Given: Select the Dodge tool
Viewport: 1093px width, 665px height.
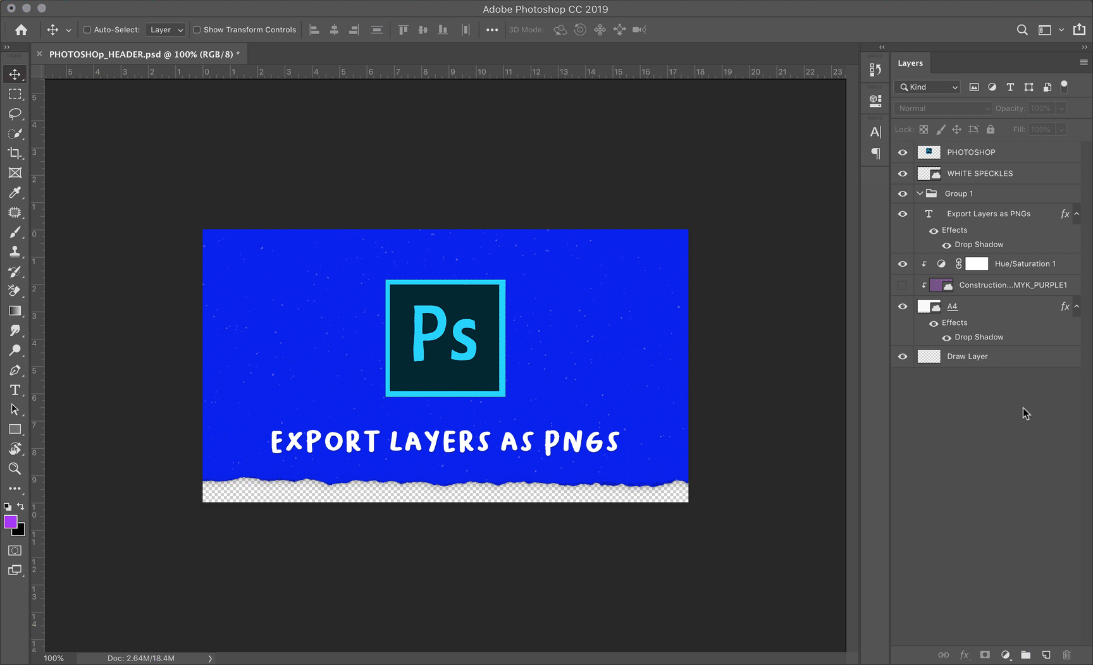Looking at the screenshot, I should click(15, 350).
